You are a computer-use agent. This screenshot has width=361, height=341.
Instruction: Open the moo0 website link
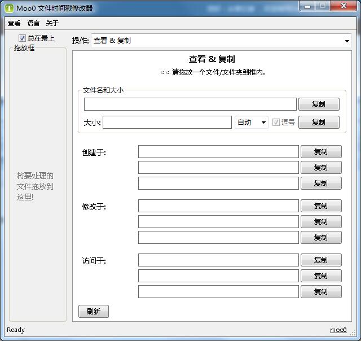(x=338, y=330)
